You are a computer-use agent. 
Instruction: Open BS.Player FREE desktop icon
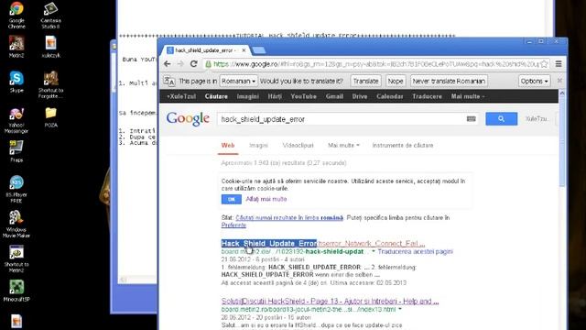[x=16, y=189]
